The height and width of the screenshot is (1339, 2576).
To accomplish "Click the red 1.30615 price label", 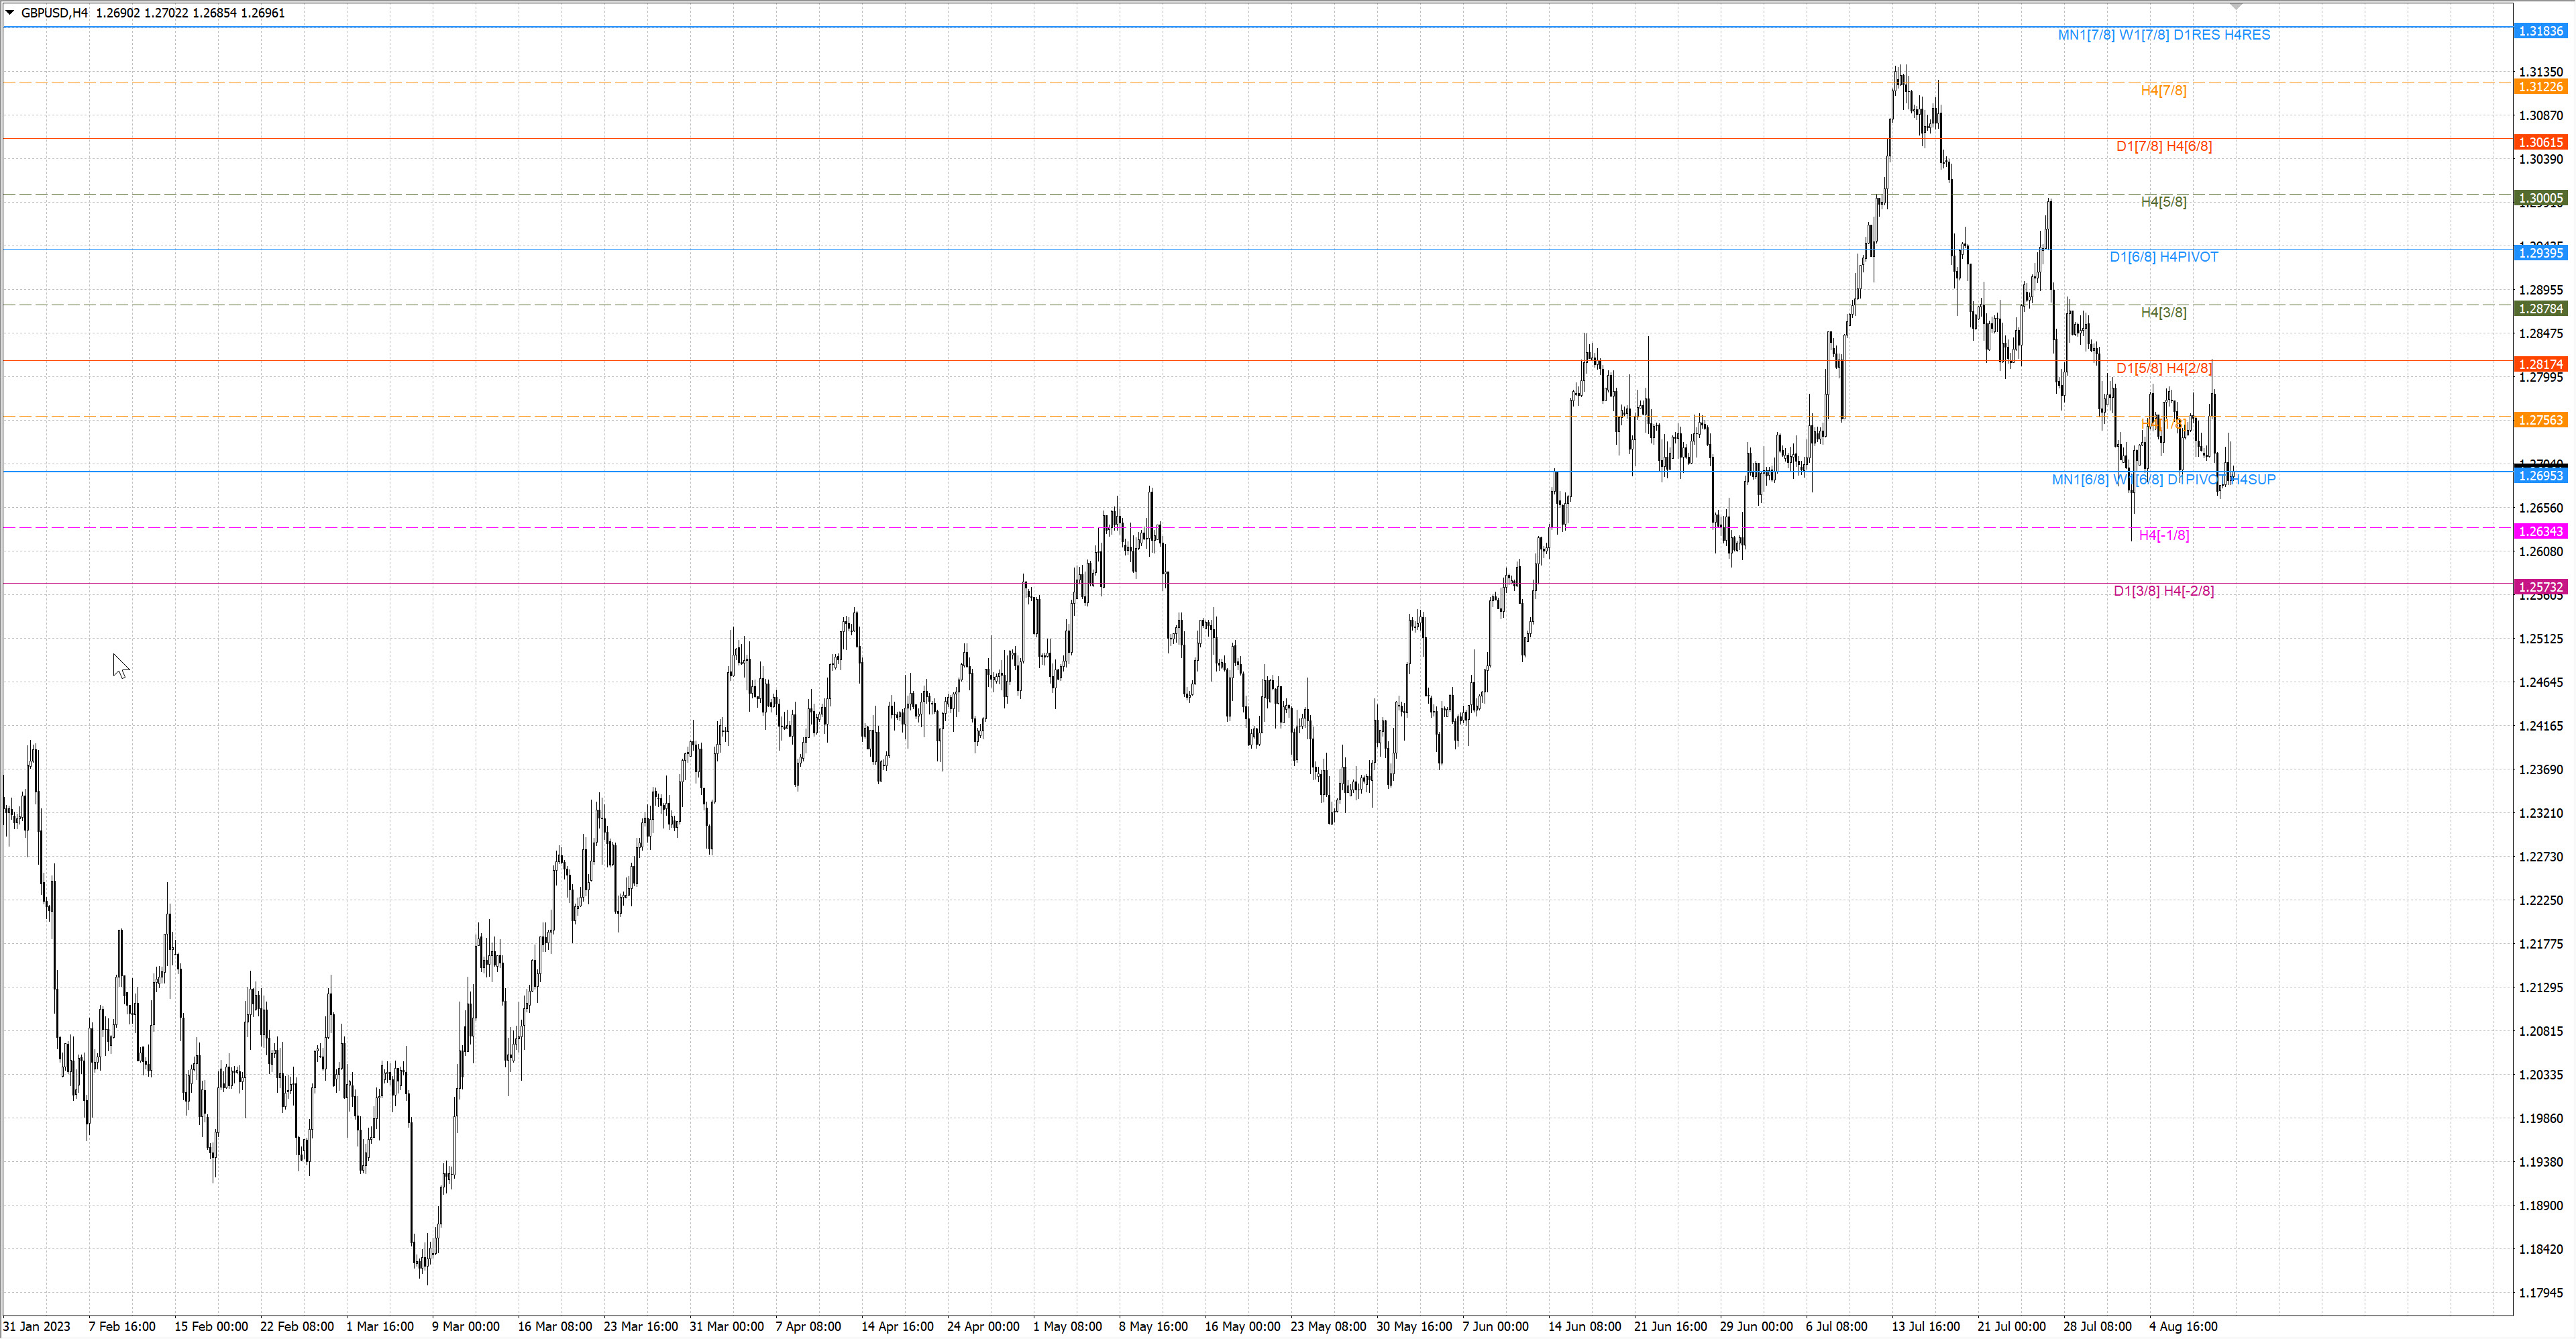I will click(x=2540, y=143).
